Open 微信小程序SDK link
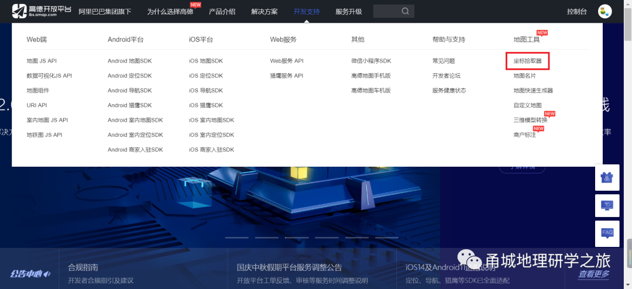The width and height of the screenshot is (632, 289). pyautogui.click(x=371, y=61)
